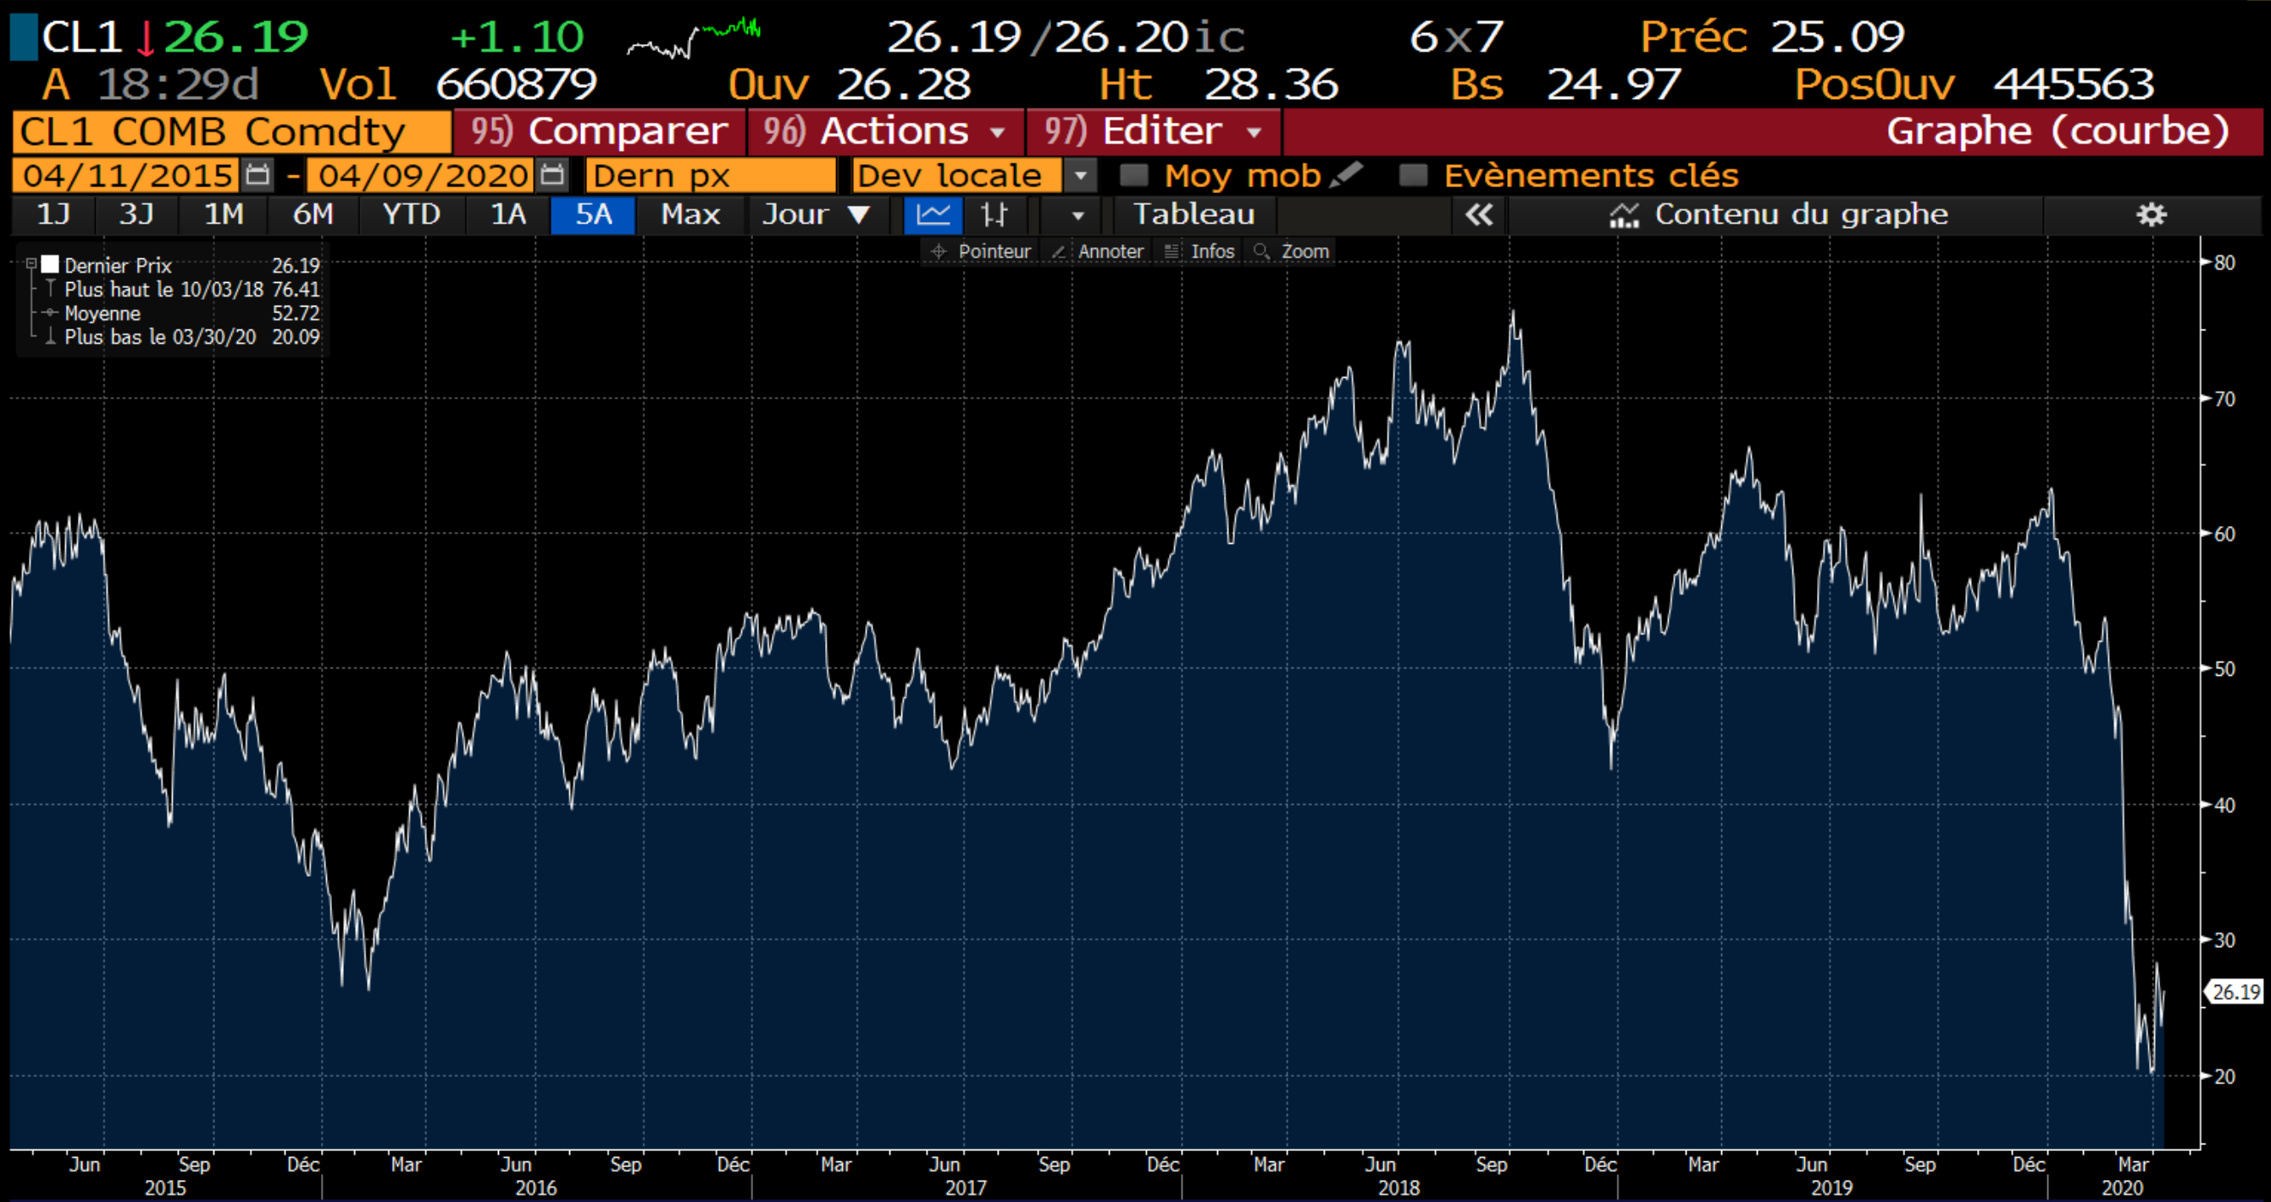Select 5A time range

(x=592, y=214)
